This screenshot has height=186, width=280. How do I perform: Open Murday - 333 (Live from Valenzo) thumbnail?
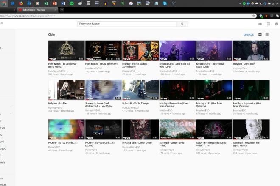pyautogui.click(x=214, y=90)
